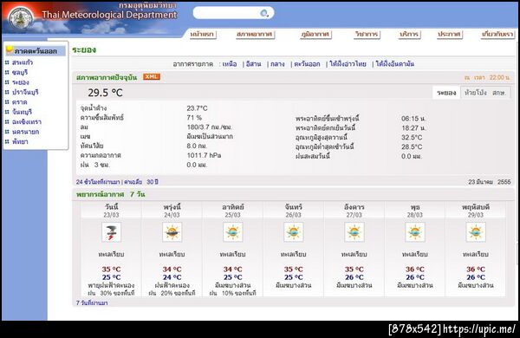Open จันทบุรี in the sidebar
Image resolution: width=520 pixels, height=338 pixels.
coord(22,112)
